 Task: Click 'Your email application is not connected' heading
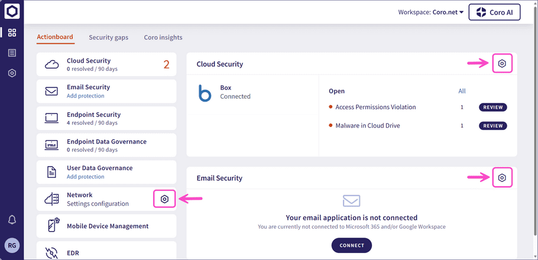(x=351, y=217)
